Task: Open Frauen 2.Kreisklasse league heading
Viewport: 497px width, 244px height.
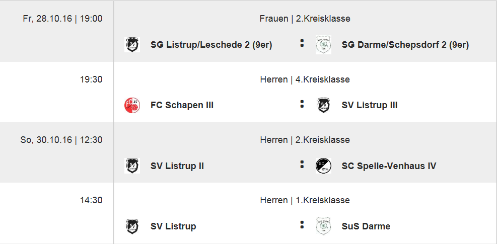Action: 305,19
